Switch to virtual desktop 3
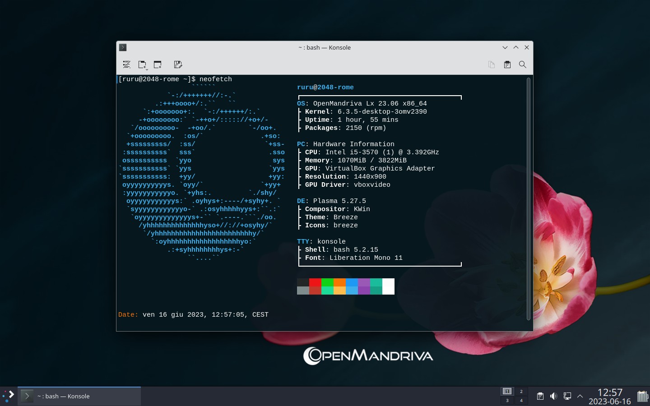This screenshot has height=406, width=650. click(507, 401)
